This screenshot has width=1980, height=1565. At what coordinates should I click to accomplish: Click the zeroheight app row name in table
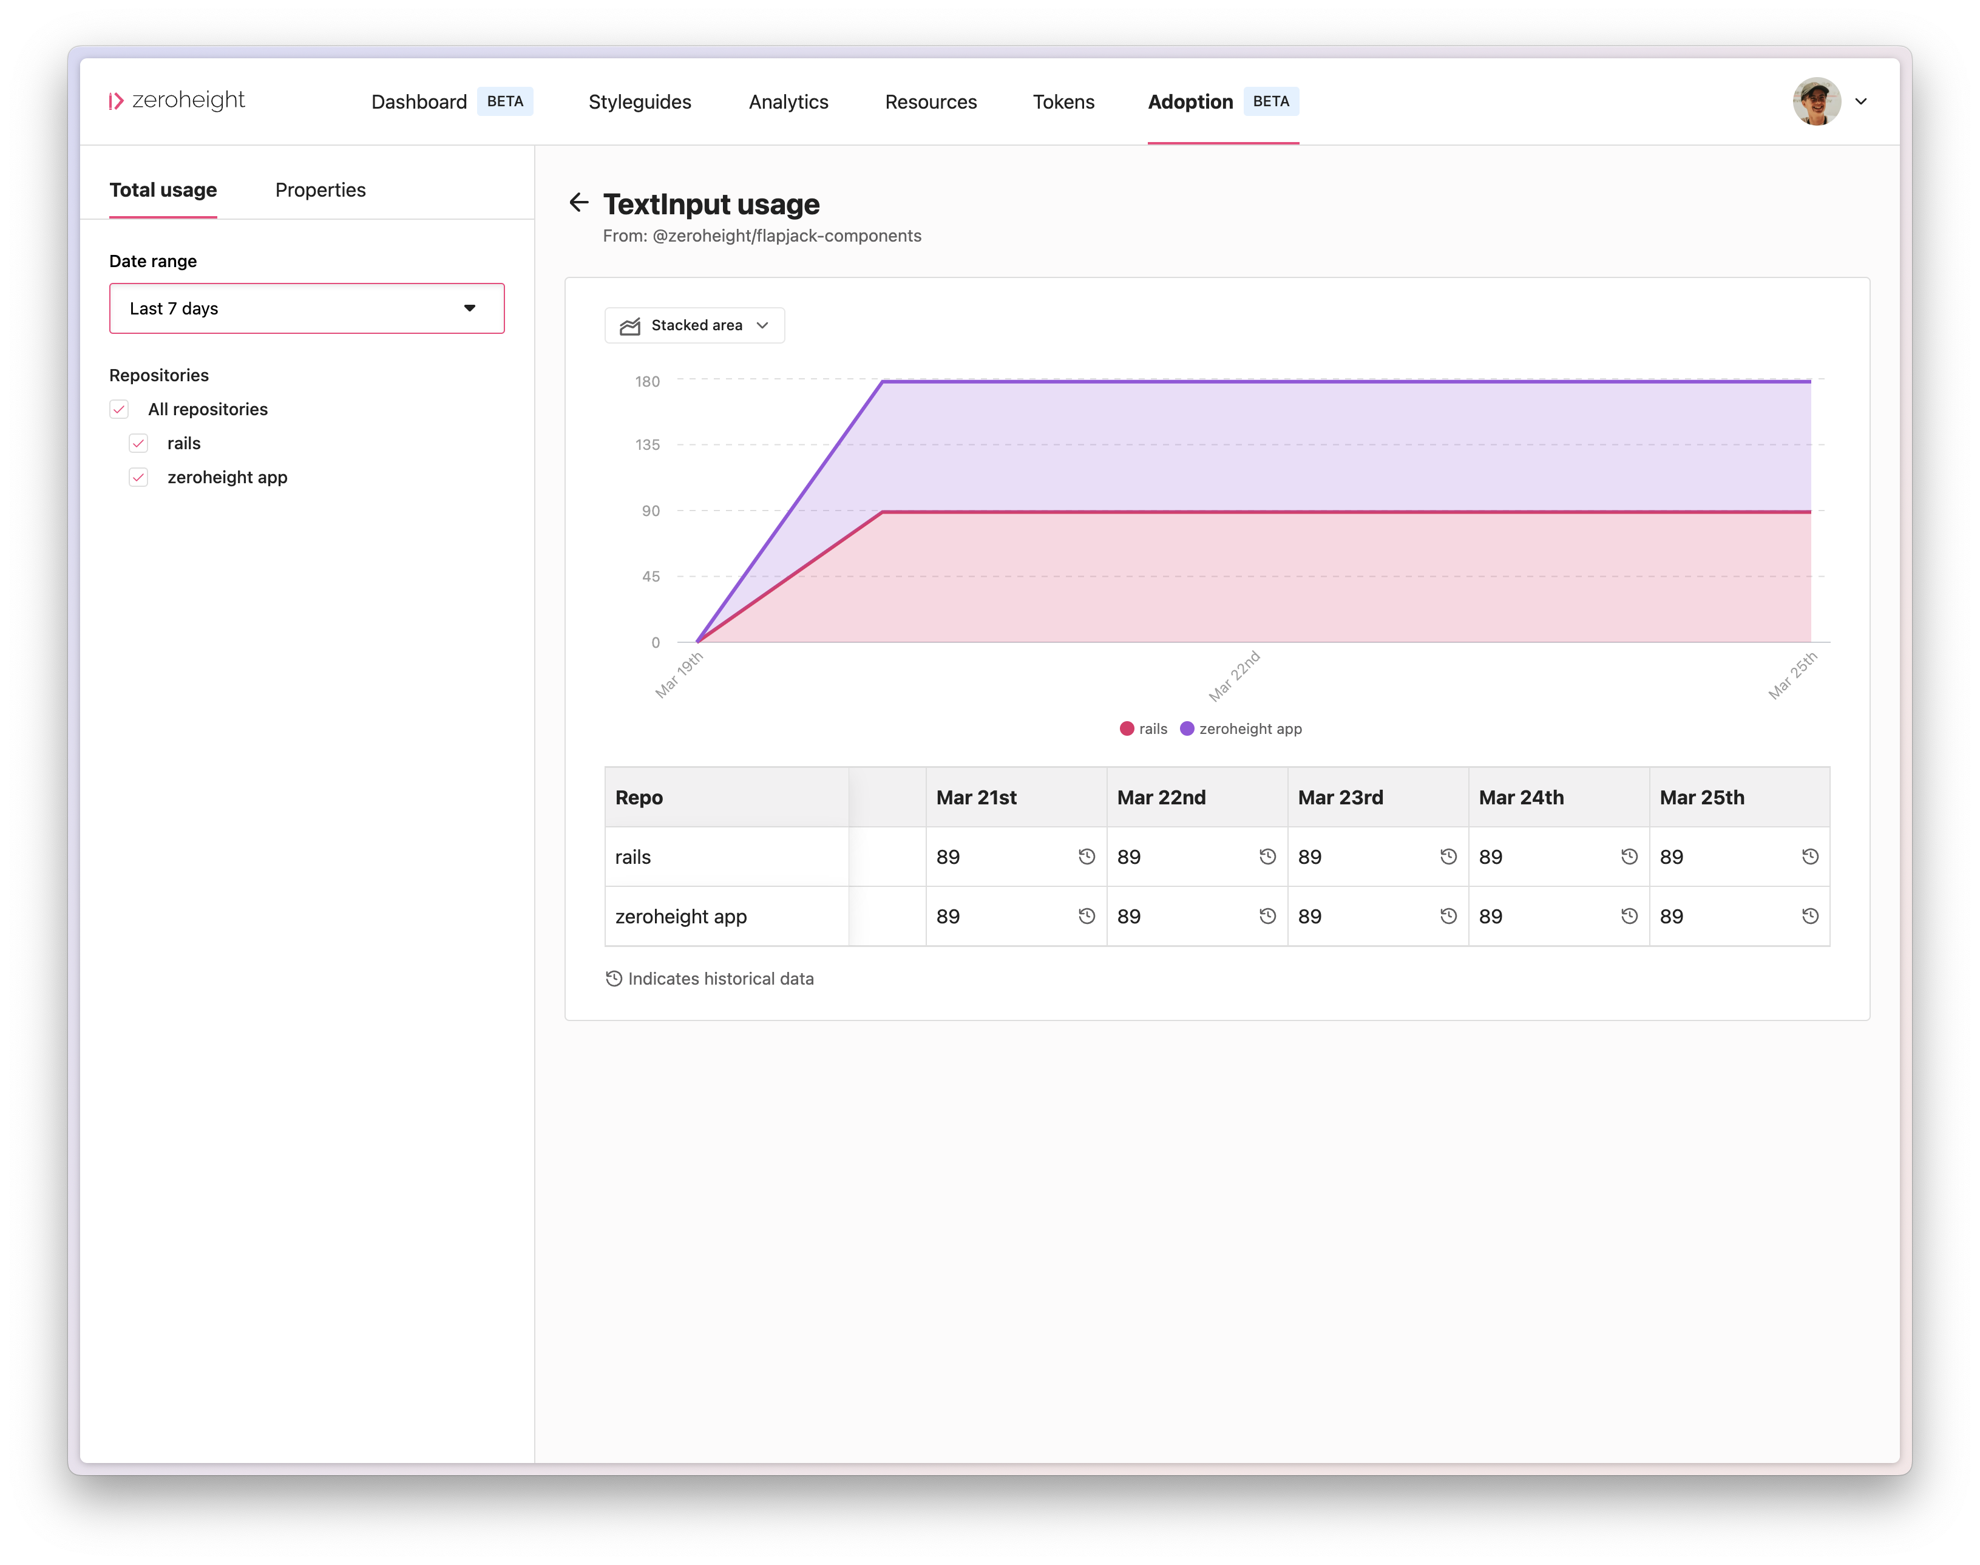pyautogui.click(x=681, y=916)
